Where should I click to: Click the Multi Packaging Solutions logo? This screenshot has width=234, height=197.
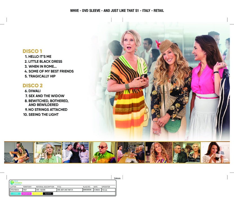pyautogui.click(x=16, y=183)
